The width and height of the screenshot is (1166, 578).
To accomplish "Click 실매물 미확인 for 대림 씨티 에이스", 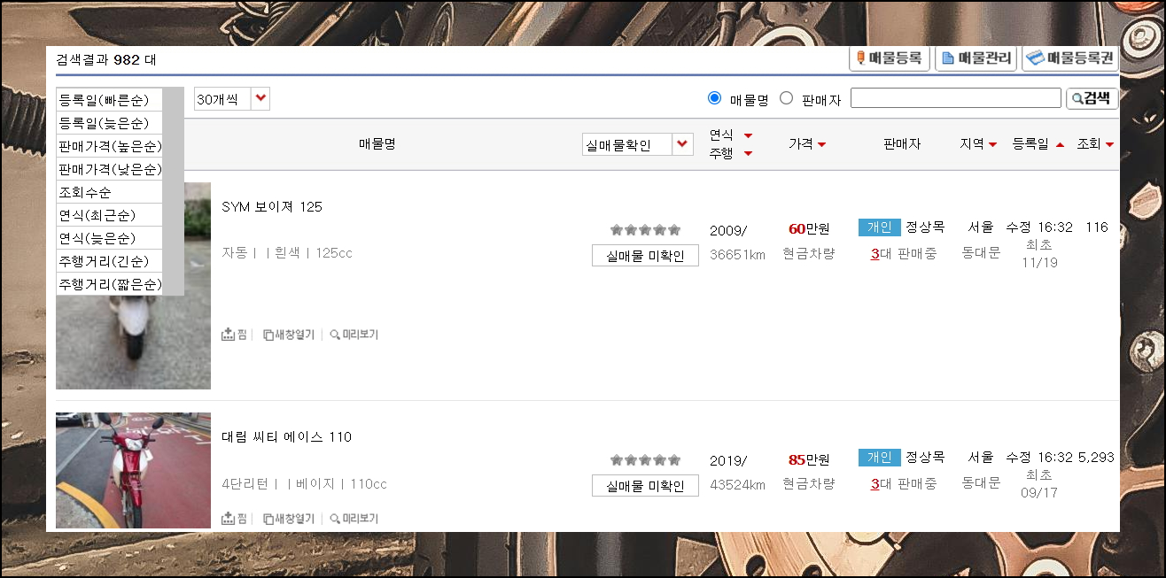I will (x=645, y=486).
